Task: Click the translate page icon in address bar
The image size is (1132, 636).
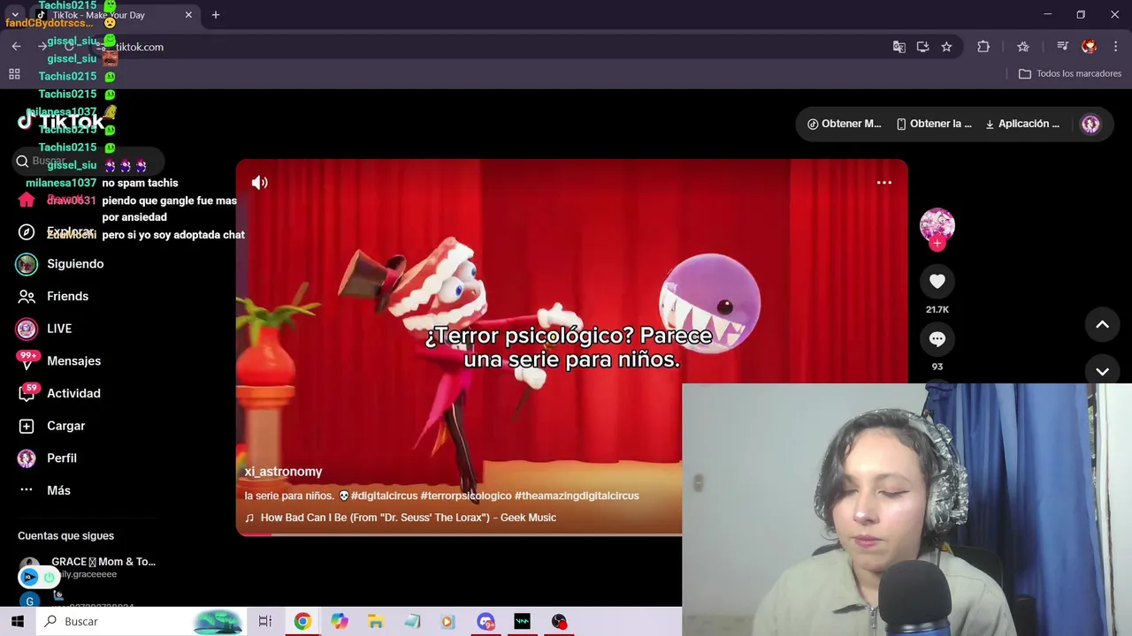Action: 899,47
